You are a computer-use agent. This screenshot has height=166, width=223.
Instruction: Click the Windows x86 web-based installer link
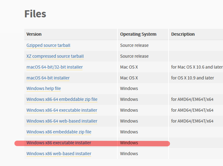click(59, 154)
